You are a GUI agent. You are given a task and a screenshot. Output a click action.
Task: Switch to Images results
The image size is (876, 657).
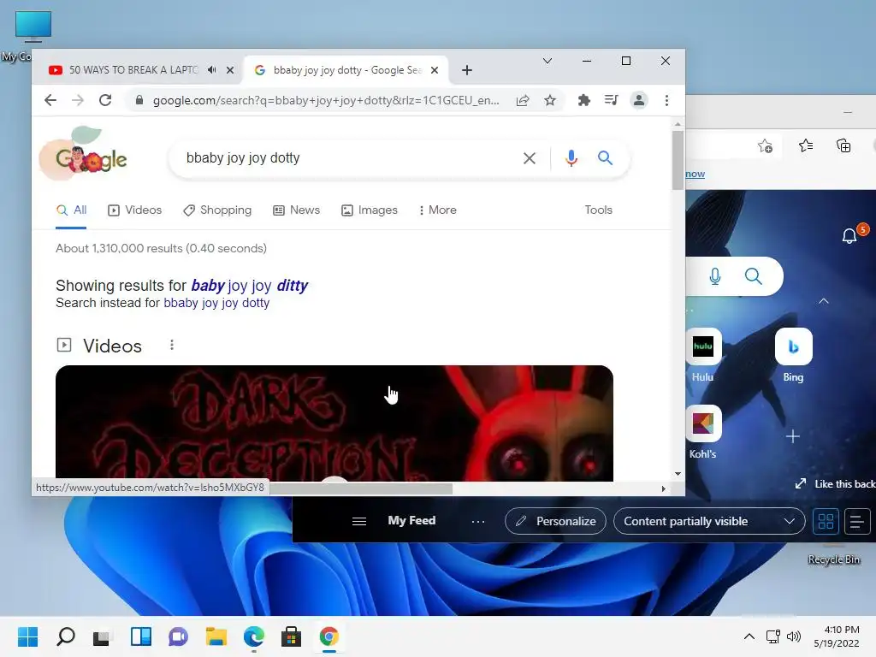pyautogui.click(x=370, y=210)
